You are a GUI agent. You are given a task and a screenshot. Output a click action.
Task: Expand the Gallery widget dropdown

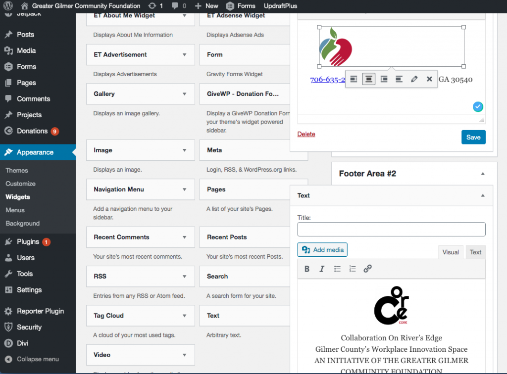click(x=184, y=94)
